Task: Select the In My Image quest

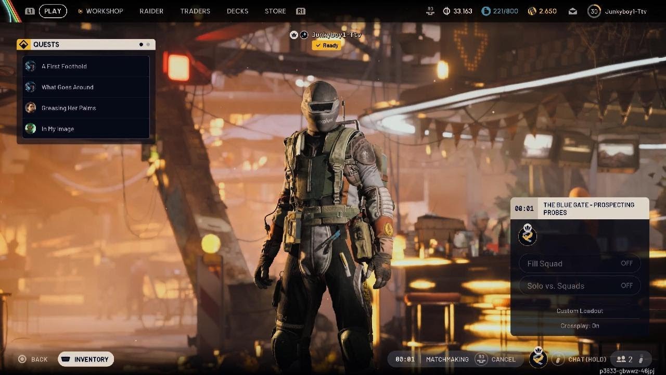Action: tap(86, 129)
